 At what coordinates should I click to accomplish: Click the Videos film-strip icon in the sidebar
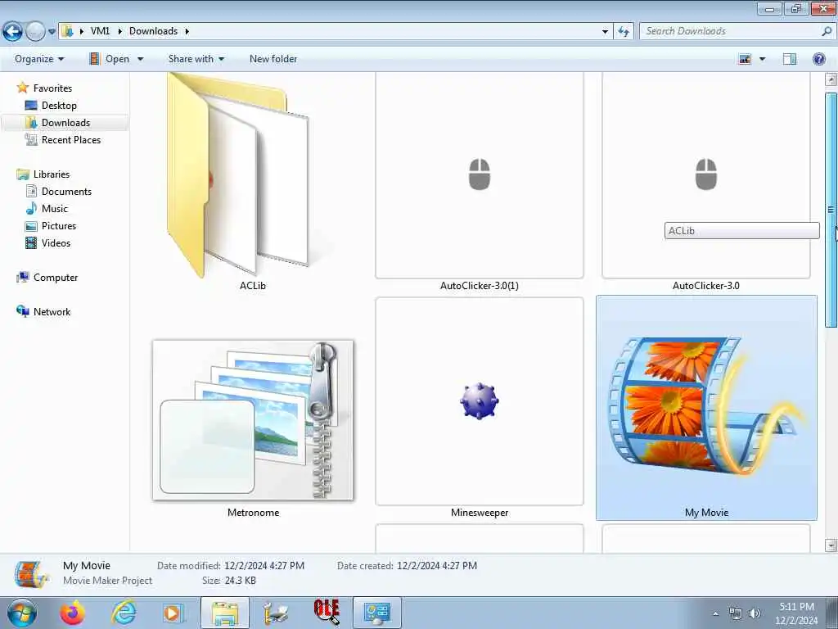(x=31, y=242)
